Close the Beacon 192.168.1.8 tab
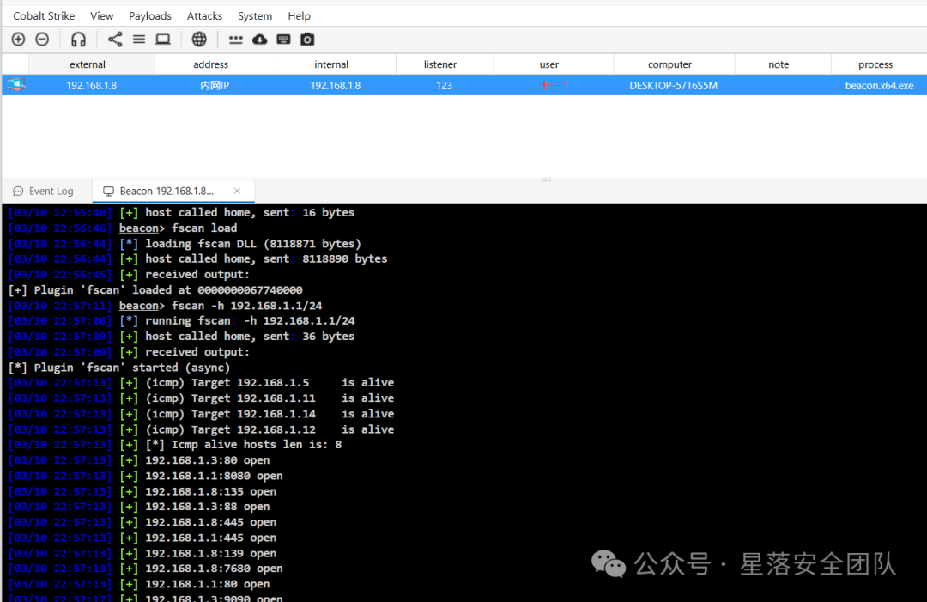 237,191
